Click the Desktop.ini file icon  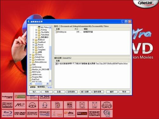57,32
